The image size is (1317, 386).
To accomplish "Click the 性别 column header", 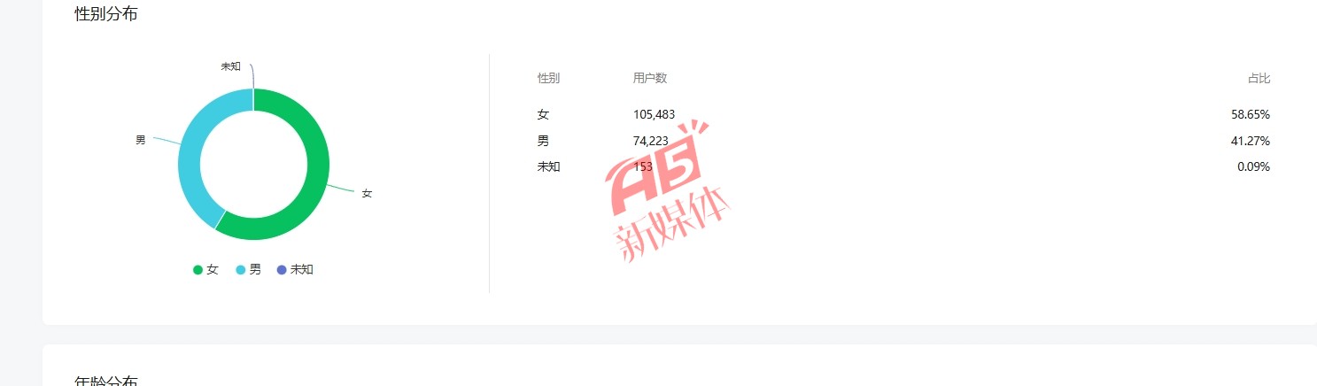I will pos(548,78).
